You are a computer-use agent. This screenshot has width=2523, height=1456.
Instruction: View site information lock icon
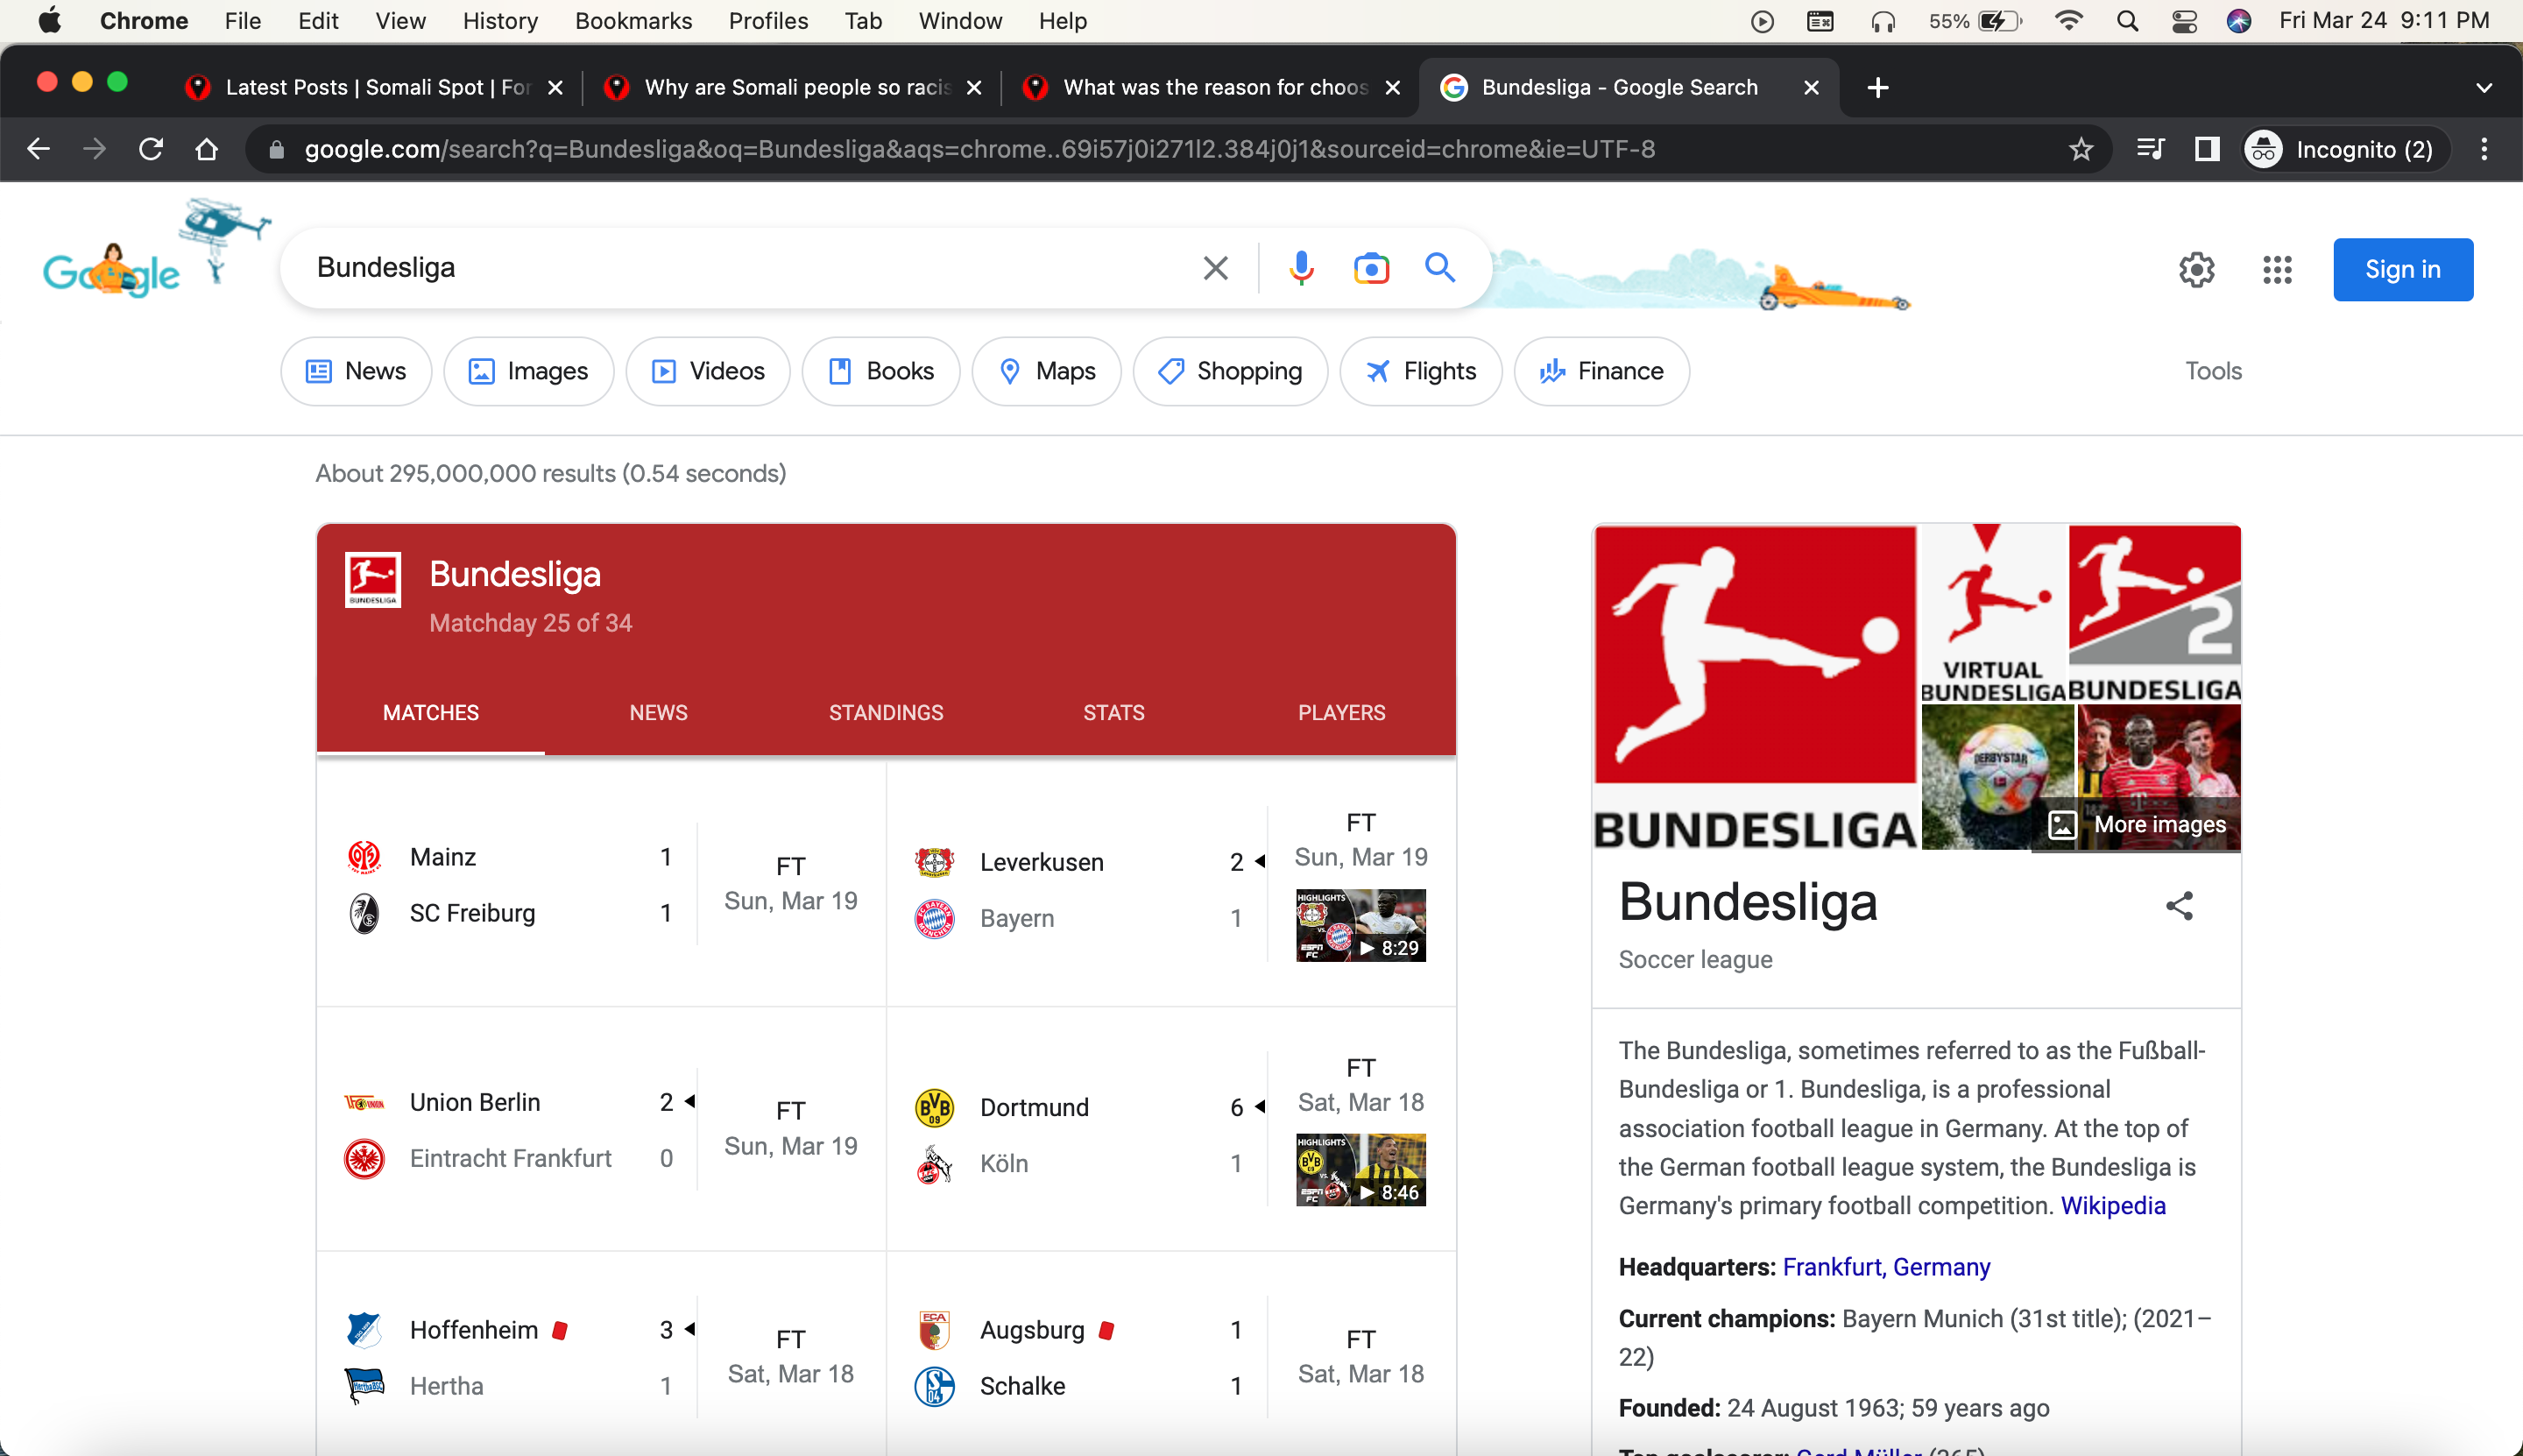pos(277,149)
